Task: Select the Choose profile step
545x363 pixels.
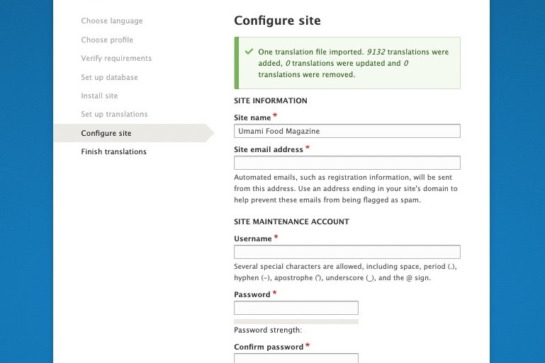Action: pos(107,40)
